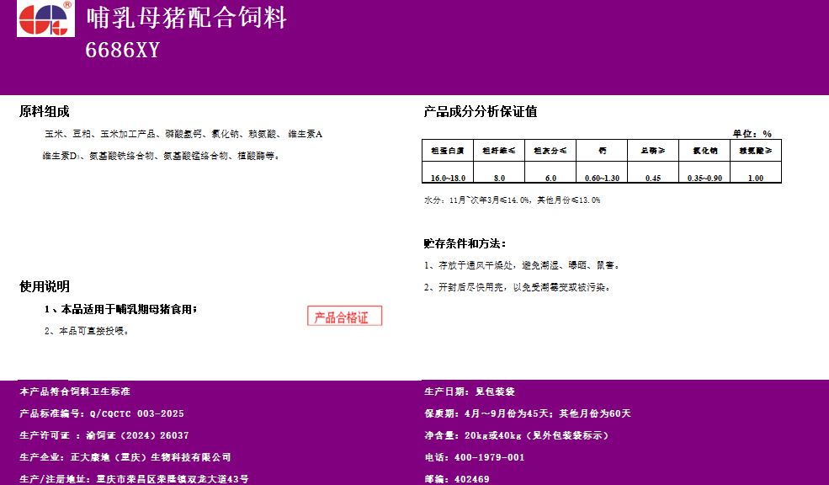
Task: Click the 1.00 lysine value cell
Action: [756, 178]
